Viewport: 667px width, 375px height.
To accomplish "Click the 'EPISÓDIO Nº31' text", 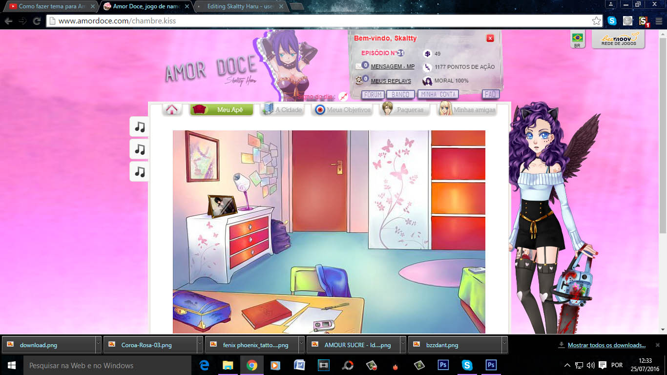I will click(x=382, y=53).
